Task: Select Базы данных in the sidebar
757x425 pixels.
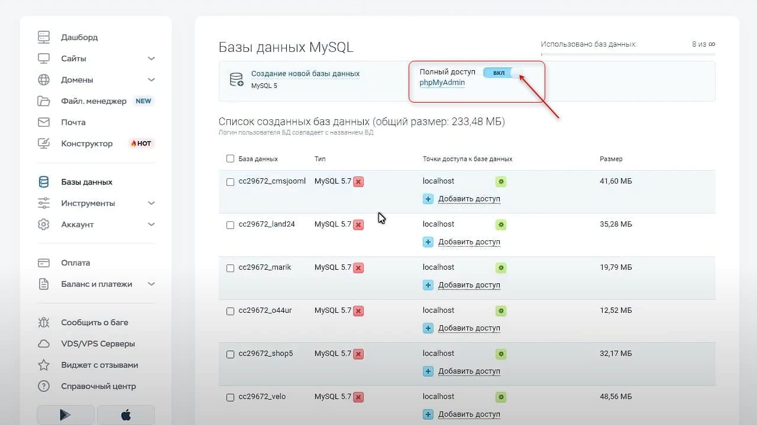Action: 86,182
